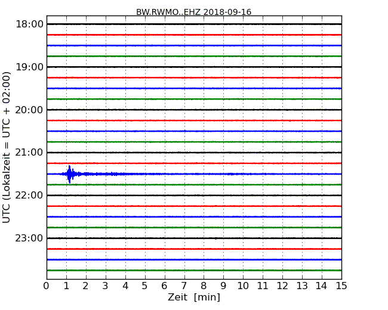This screenshot has height=310, width=388.
Task: Click x-axis tick label 13
Action: (x=302, y=286)
